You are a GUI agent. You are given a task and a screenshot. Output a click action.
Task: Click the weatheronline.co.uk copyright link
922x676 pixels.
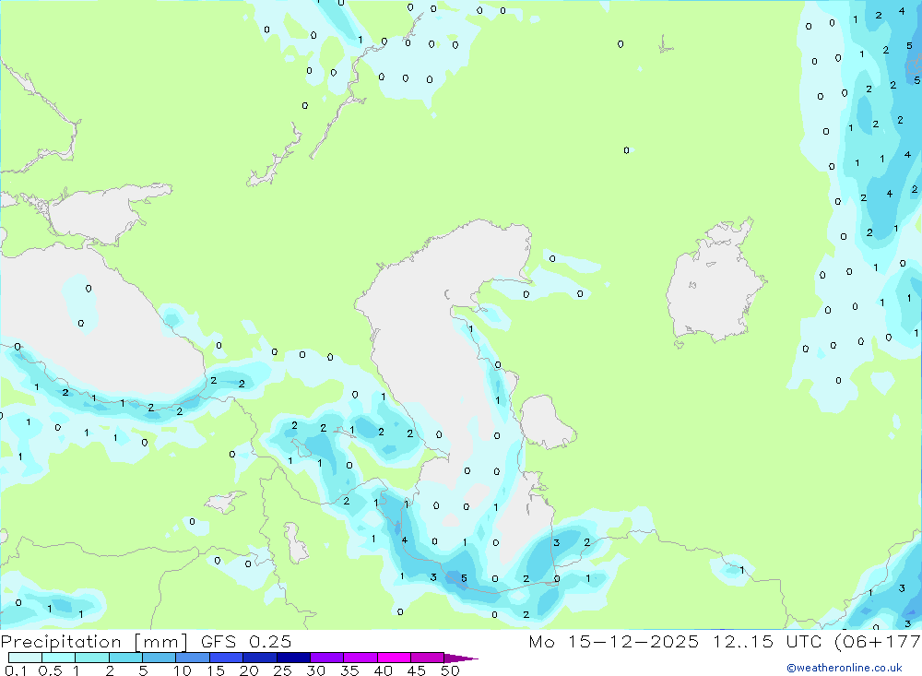pyautogui.click(x=845, y=668)
